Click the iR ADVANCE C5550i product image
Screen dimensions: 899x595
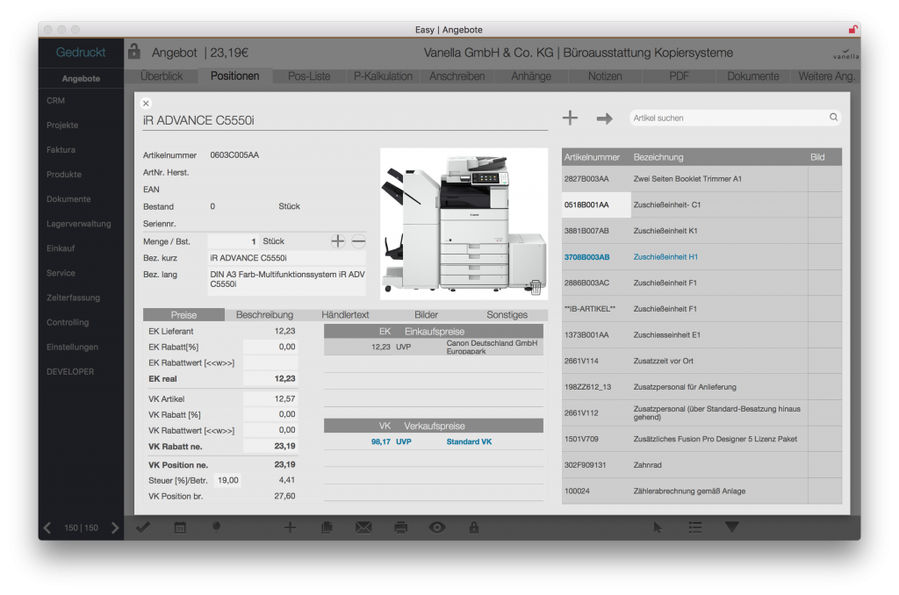click(x=464, y=224)
